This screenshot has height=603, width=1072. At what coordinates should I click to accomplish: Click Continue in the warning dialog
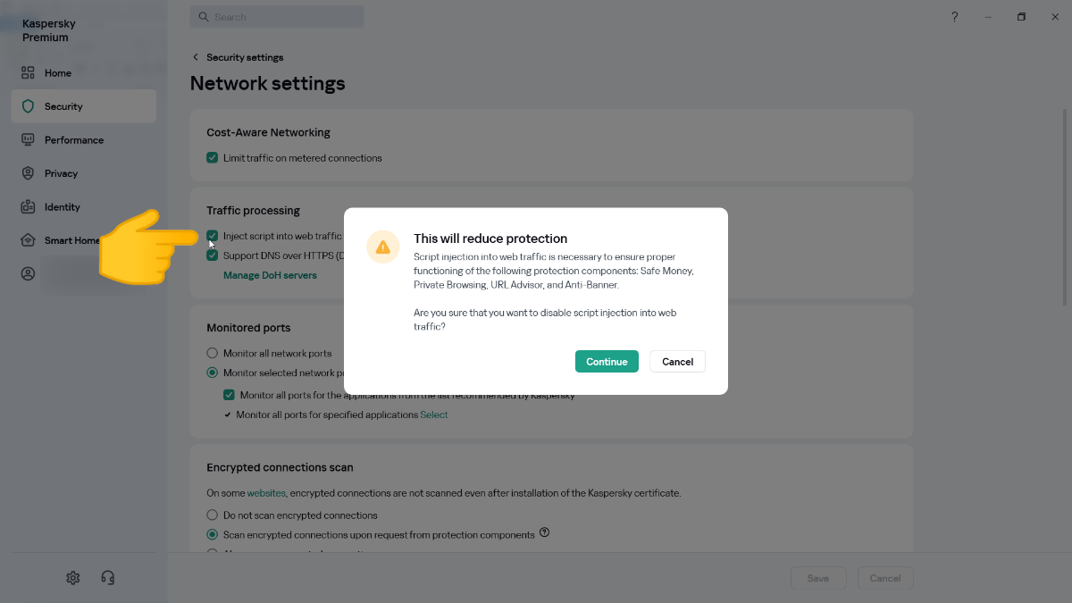point(607,362)
